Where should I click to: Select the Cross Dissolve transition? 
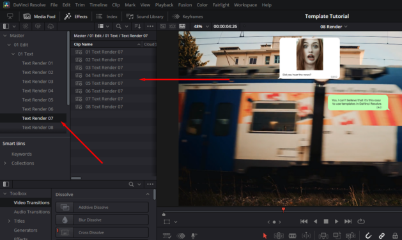(102, 232)
